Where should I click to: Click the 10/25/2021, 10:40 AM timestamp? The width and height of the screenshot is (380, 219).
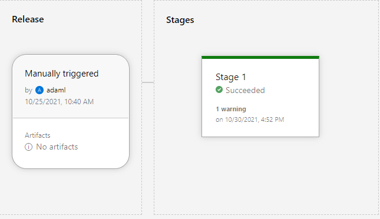tap(59, 101)
